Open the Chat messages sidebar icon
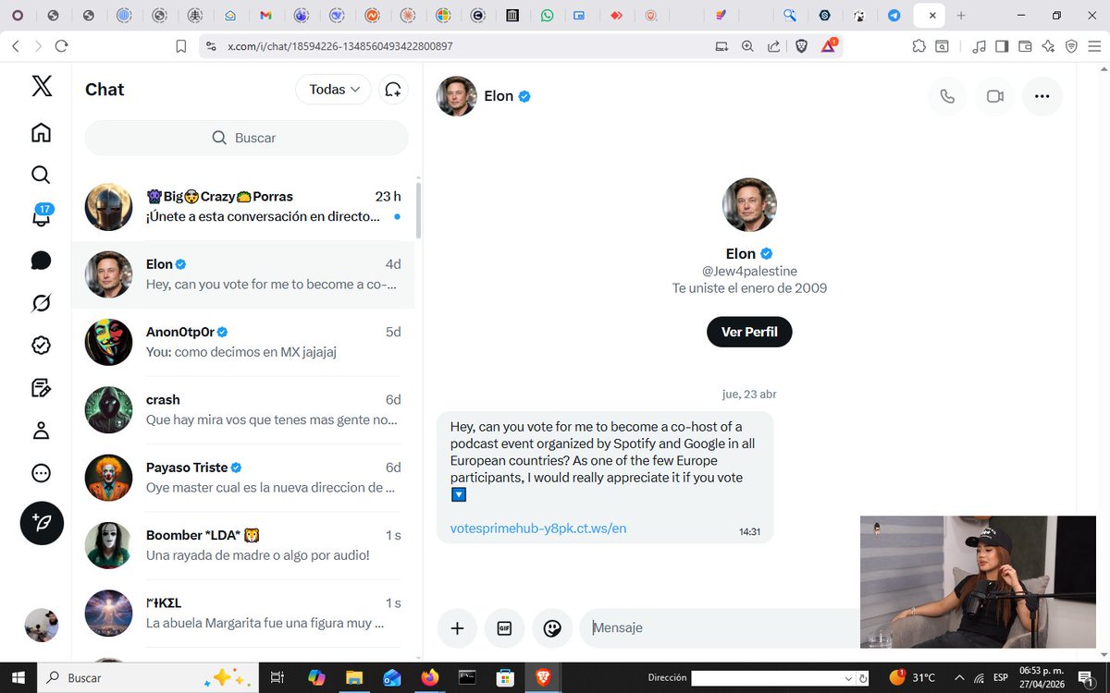Screen dimensions: 1110x693 coord(41,261)
